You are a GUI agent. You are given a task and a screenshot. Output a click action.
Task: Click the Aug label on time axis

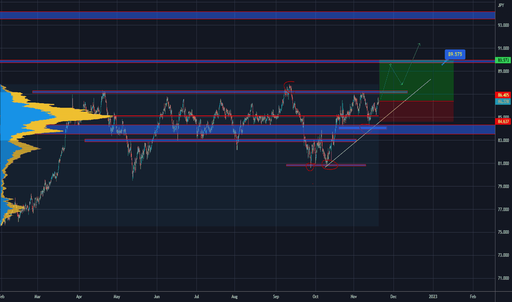(x=235, y=297)
